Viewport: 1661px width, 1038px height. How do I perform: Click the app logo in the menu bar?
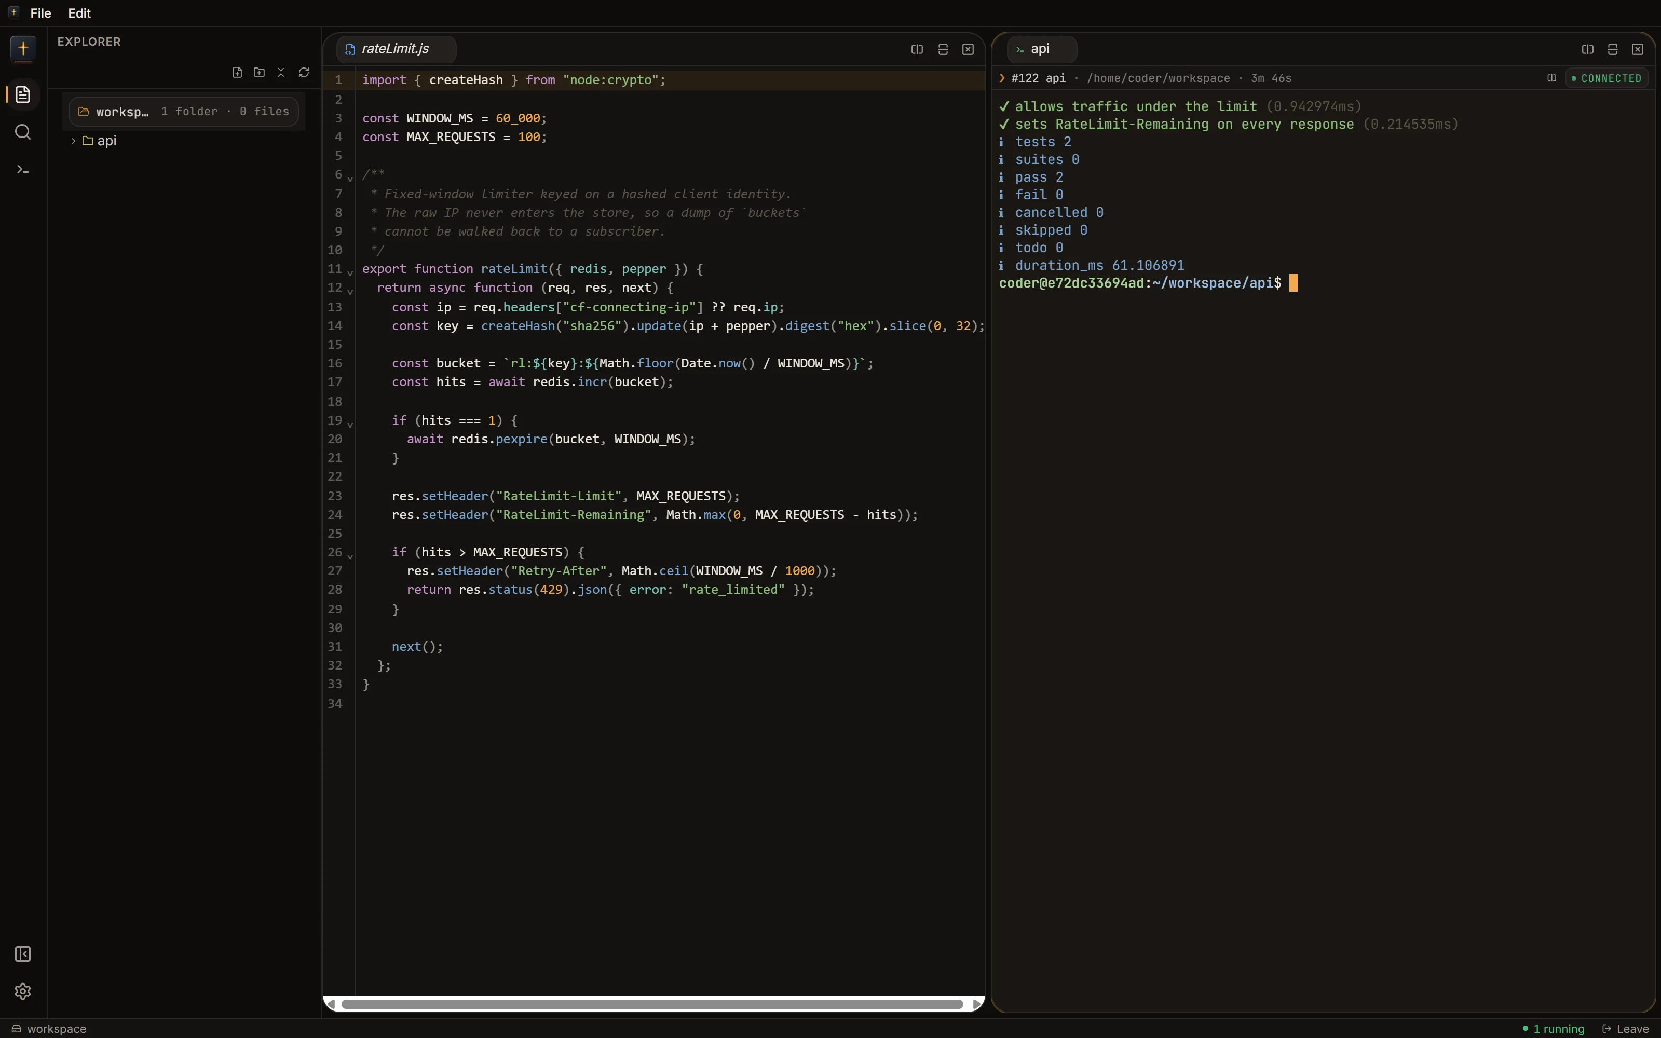(13, 12)
